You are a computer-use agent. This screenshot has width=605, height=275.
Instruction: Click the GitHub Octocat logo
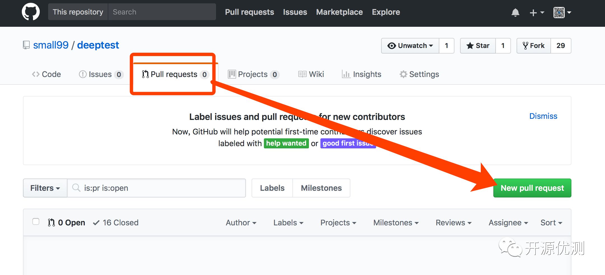31,12
